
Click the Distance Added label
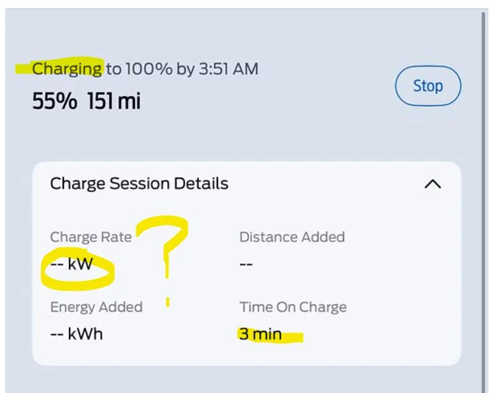pos(292,237)
